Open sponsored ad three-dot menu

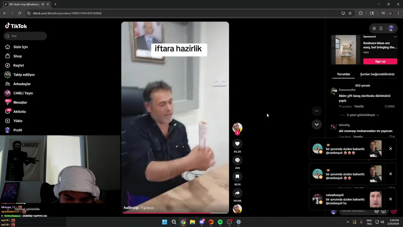coord(395,37)
